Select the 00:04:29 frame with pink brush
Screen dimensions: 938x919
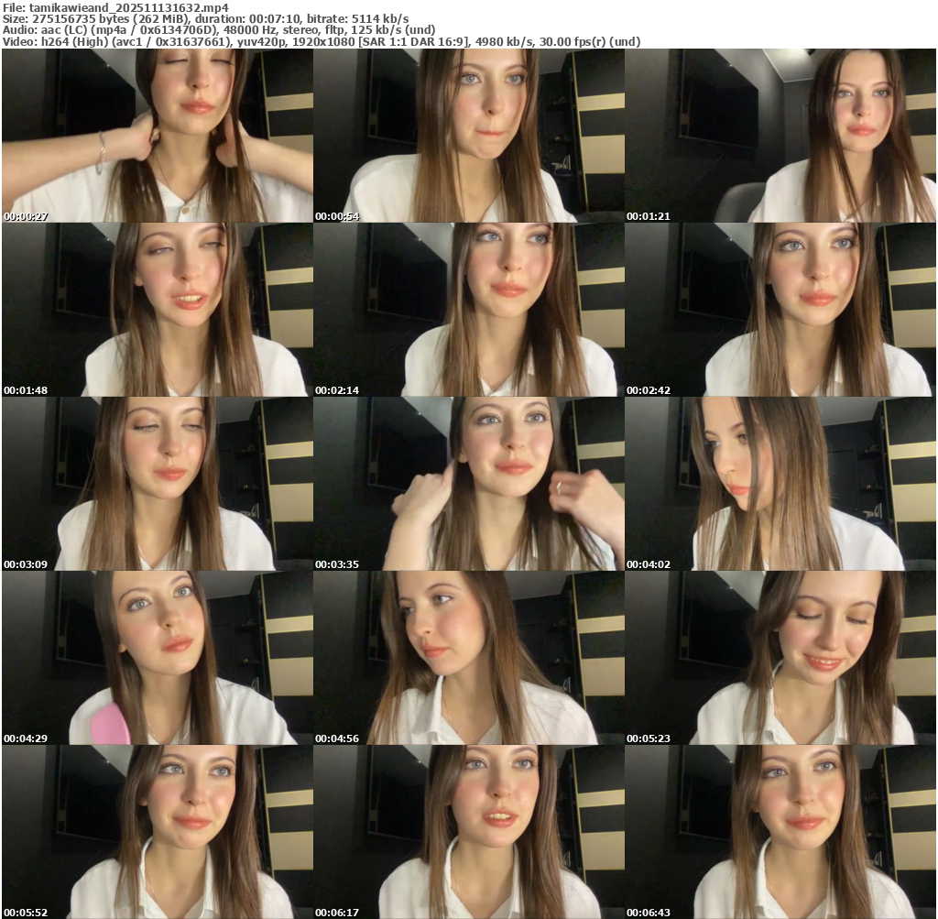[x=157, y=658]
